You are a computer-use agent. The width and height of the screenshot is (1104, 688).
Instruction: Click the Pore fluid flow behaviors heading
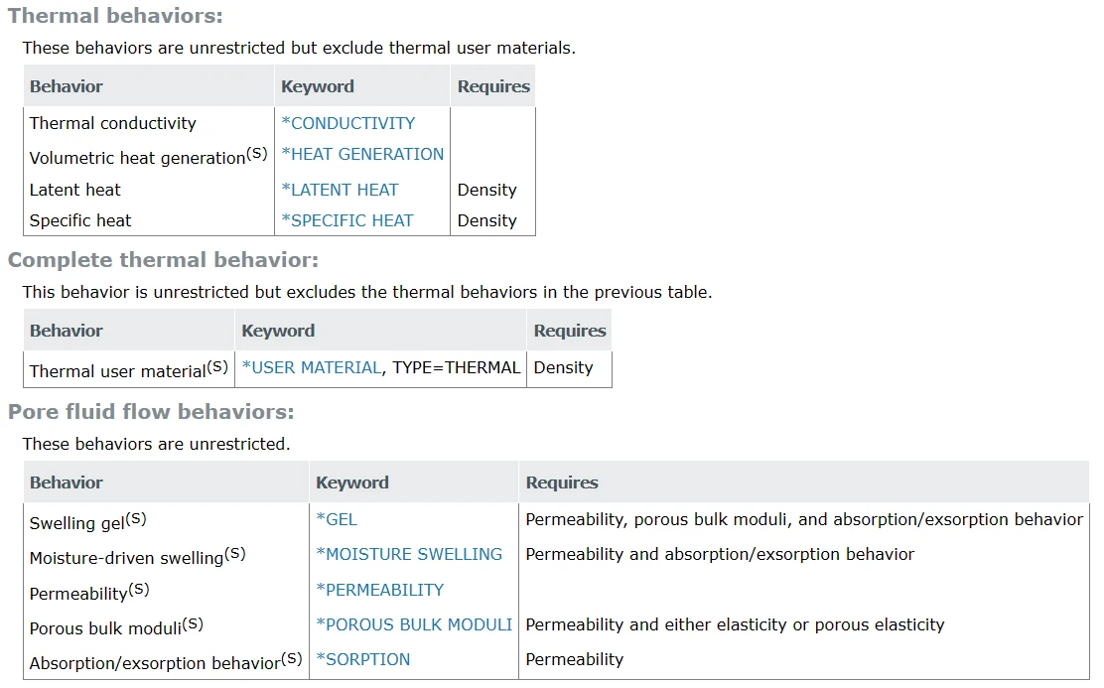pyautogui.click(x=151, y=411)
